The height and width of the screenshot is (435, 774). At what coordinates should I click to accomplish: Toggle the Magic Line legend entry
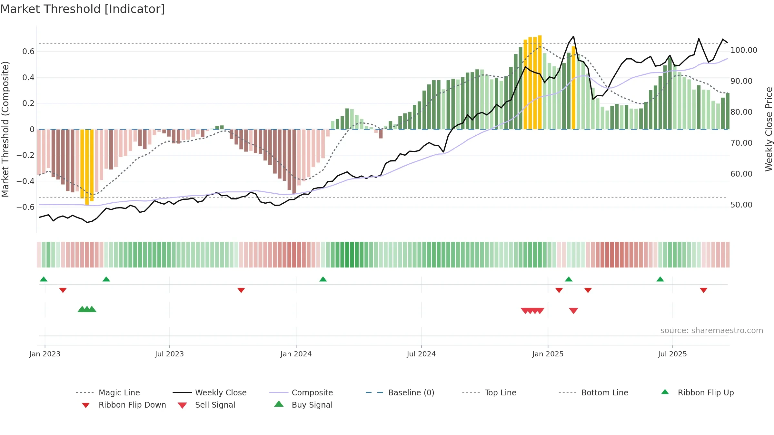[x=108, y=392]
